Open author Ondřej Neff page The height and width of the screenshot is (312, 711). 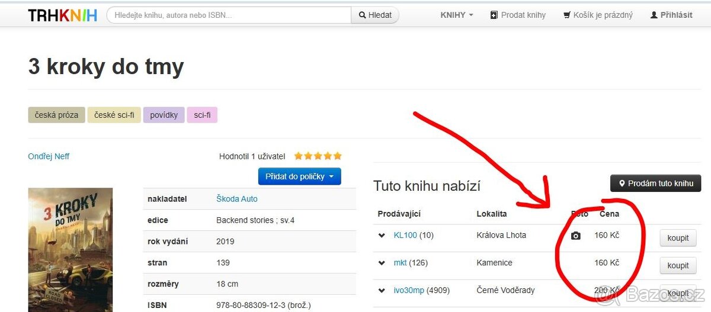pos(49,156)
